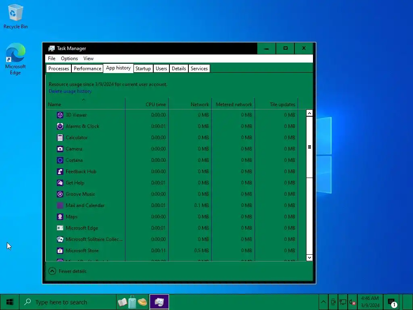Image resolution: width=413 pixels, height=310 pixels.
Task: Click the Feedback Hub icon
Action: 60,172
